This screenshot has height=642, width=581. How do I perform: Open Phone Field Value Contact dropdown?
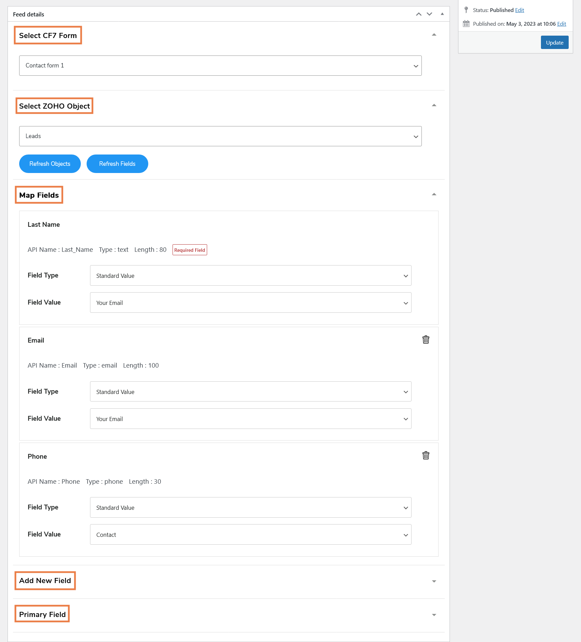[x=251, y=534]
